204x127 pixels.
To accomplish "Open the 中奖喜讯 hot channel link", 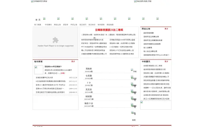I will [48, 25].
